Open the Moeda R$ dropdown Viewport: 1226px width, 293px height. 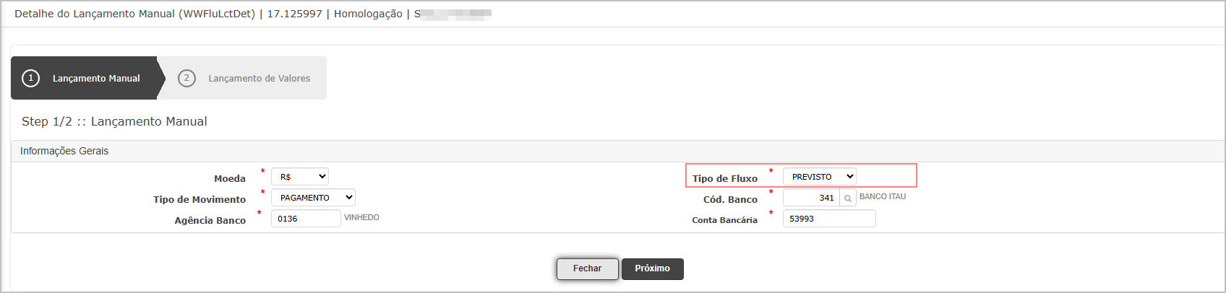(x=300, y=177)
